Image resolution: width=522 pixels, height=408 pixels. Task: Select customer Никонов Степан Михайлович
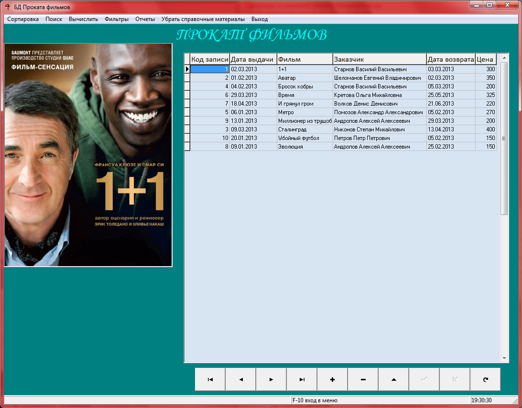(380, 129)
